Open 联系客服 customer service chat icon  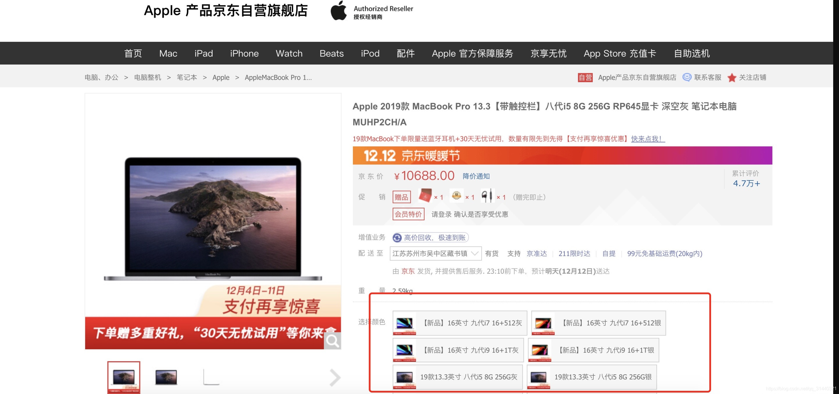[x=687, y=77]
